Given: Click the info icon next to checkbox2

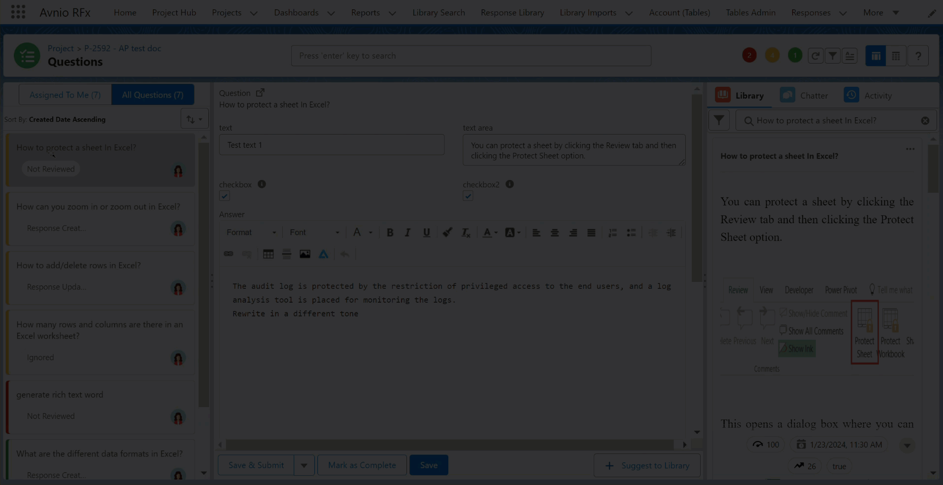Looking at the screenshot, I should 509,184.
